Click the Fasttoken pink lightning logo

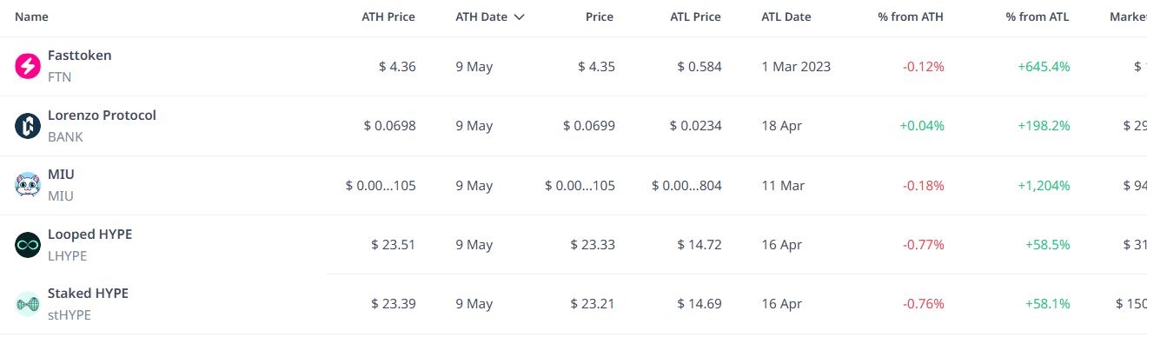[x=28, y=66]
